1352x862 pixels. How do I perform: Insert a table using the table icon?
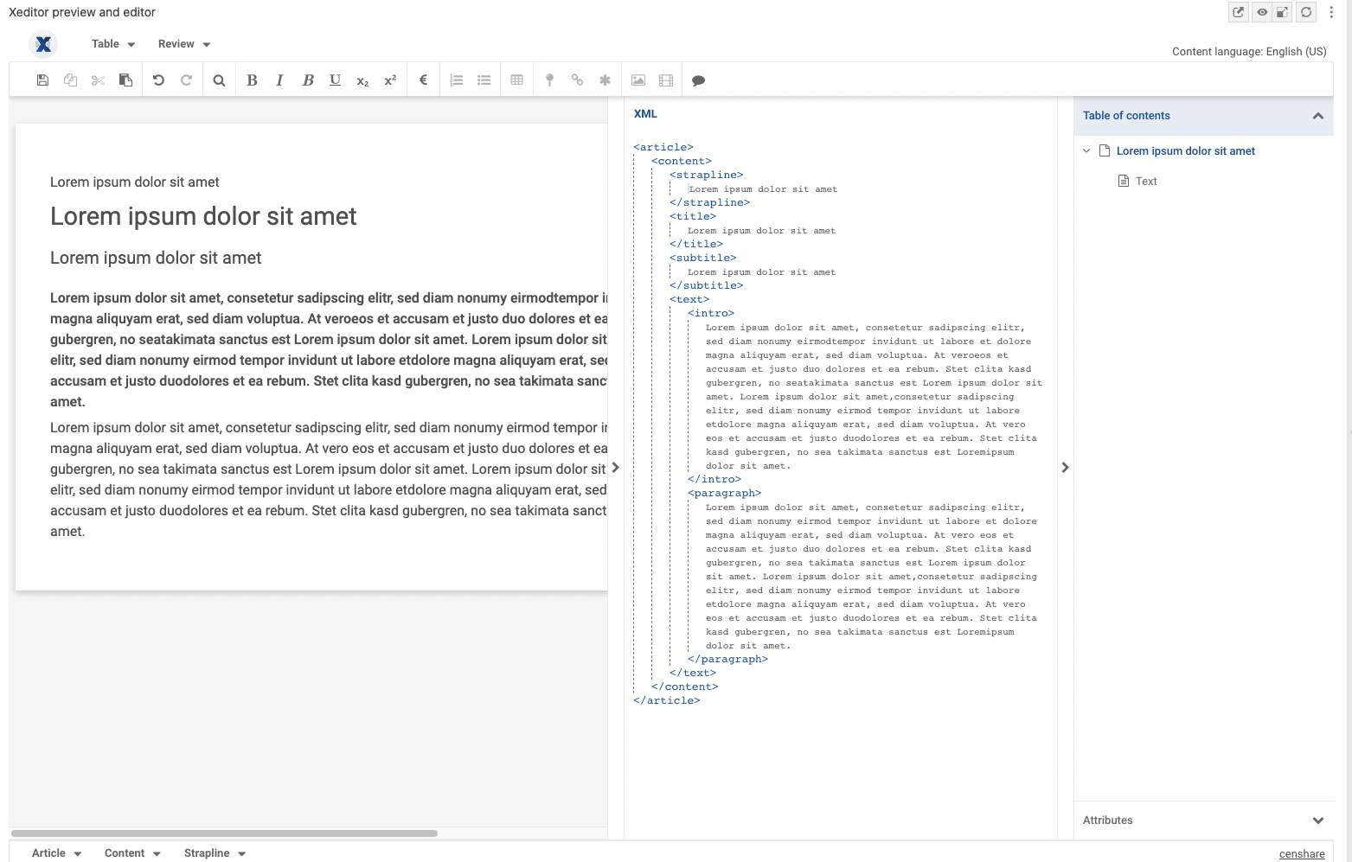[x=516, y=80]
